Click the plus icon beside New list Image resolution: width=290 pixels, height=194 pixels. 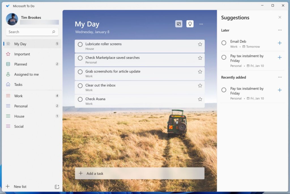point(8,186)
